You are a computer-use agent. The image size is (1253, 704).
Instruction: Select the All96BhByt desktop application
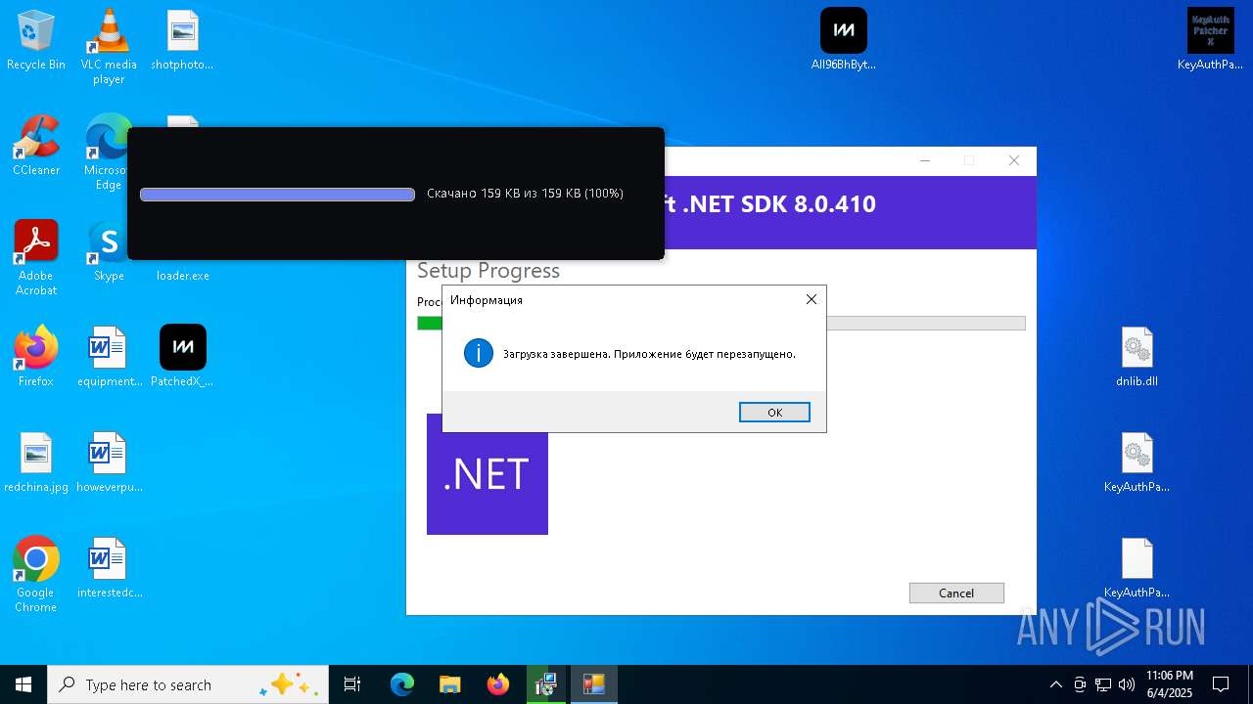[x=843, y=41]
